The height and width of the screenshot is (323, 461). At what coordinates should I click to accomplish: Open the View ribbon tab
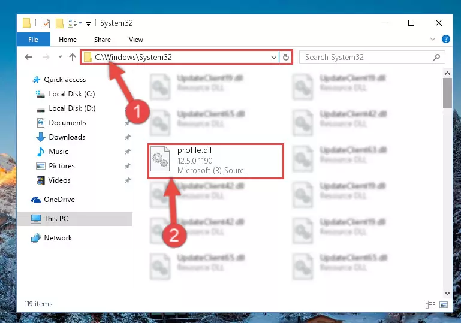pyautogui.click(x=136, y=40)
